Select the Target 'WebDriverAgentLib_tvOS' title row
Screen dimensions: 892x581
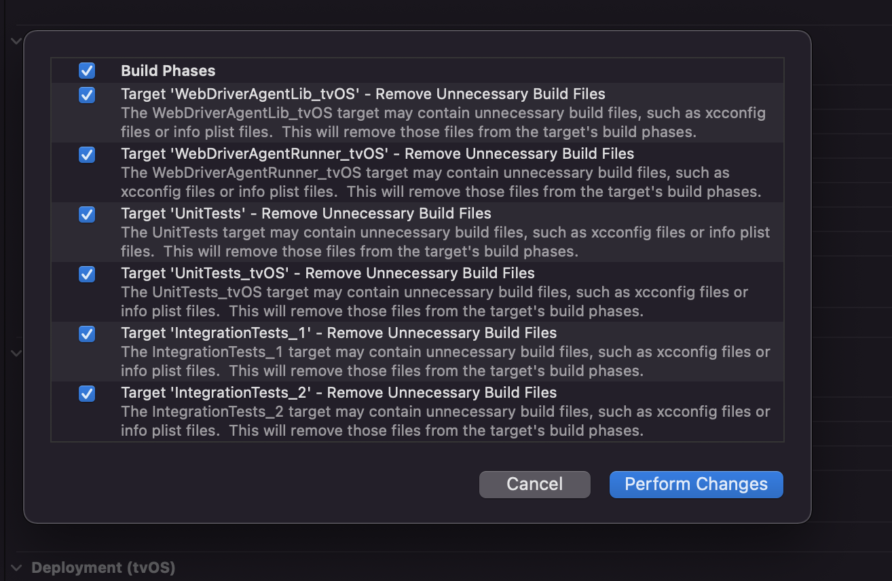363,94
